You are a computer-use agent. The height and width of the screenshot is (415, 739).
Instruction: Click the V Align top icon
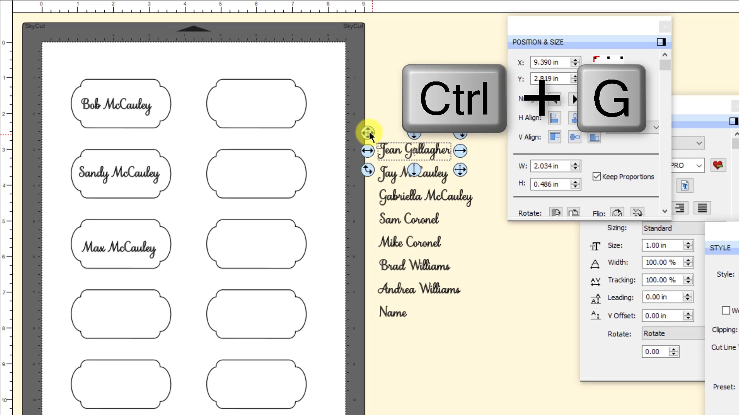555,137
